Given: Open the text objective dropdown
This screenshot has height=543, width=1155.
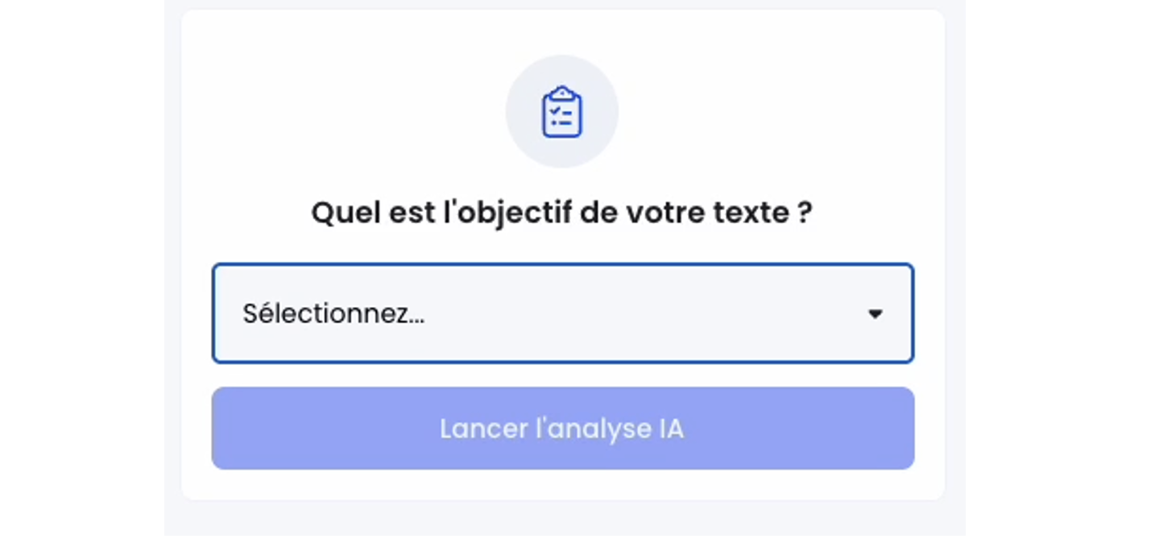Looking at the screenshot, I should [561, 313].
